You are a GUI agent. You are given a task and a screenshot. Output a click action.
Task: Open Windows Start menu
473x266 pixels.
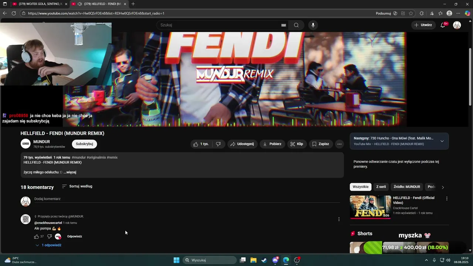(x=176, y=260)
